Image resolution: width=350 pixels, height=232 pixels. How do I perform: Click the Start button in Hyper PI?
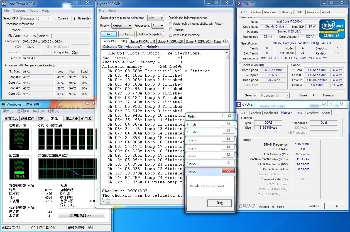(x=108, y=34)
